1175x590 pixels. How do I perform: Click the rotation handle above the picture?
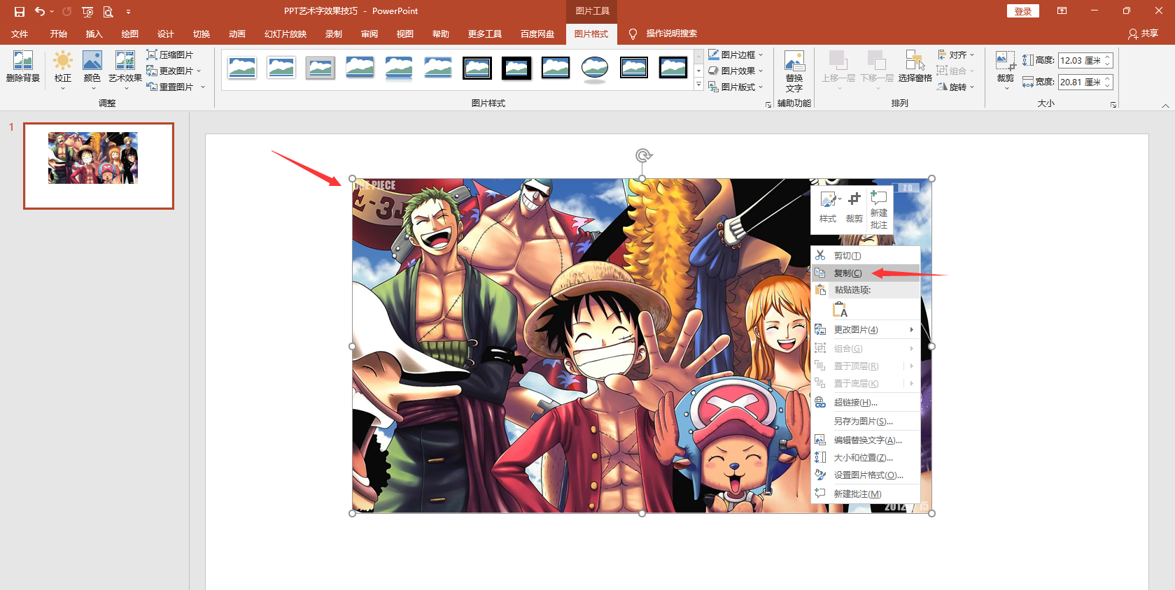[x=643, y=155]
